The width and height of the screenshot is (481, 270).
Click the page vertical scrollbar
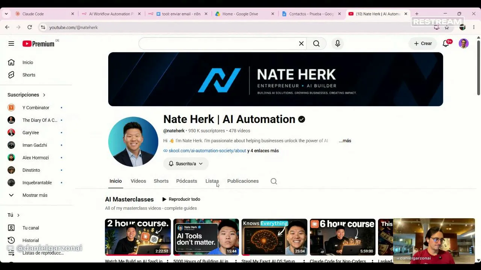(478, 67)
